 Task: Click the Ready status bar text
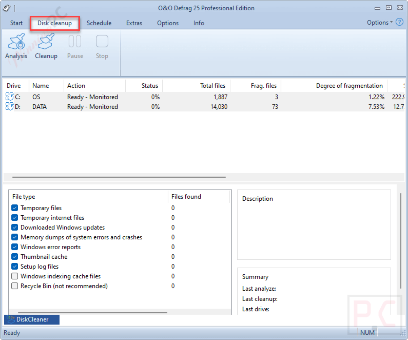pos(12,333)
